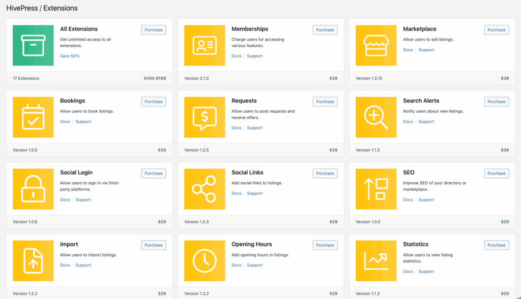This screenshot has height=299, width=521.
Task: Purchase the Search Alerts extension
Action: 497,102
